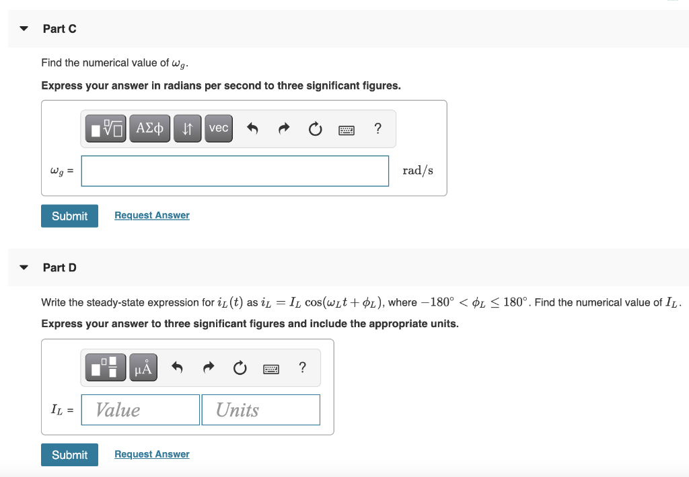The height and width of the screenshot is (477, 689).
Task: Click the Value input field for IL
Action: coord(140,409)
